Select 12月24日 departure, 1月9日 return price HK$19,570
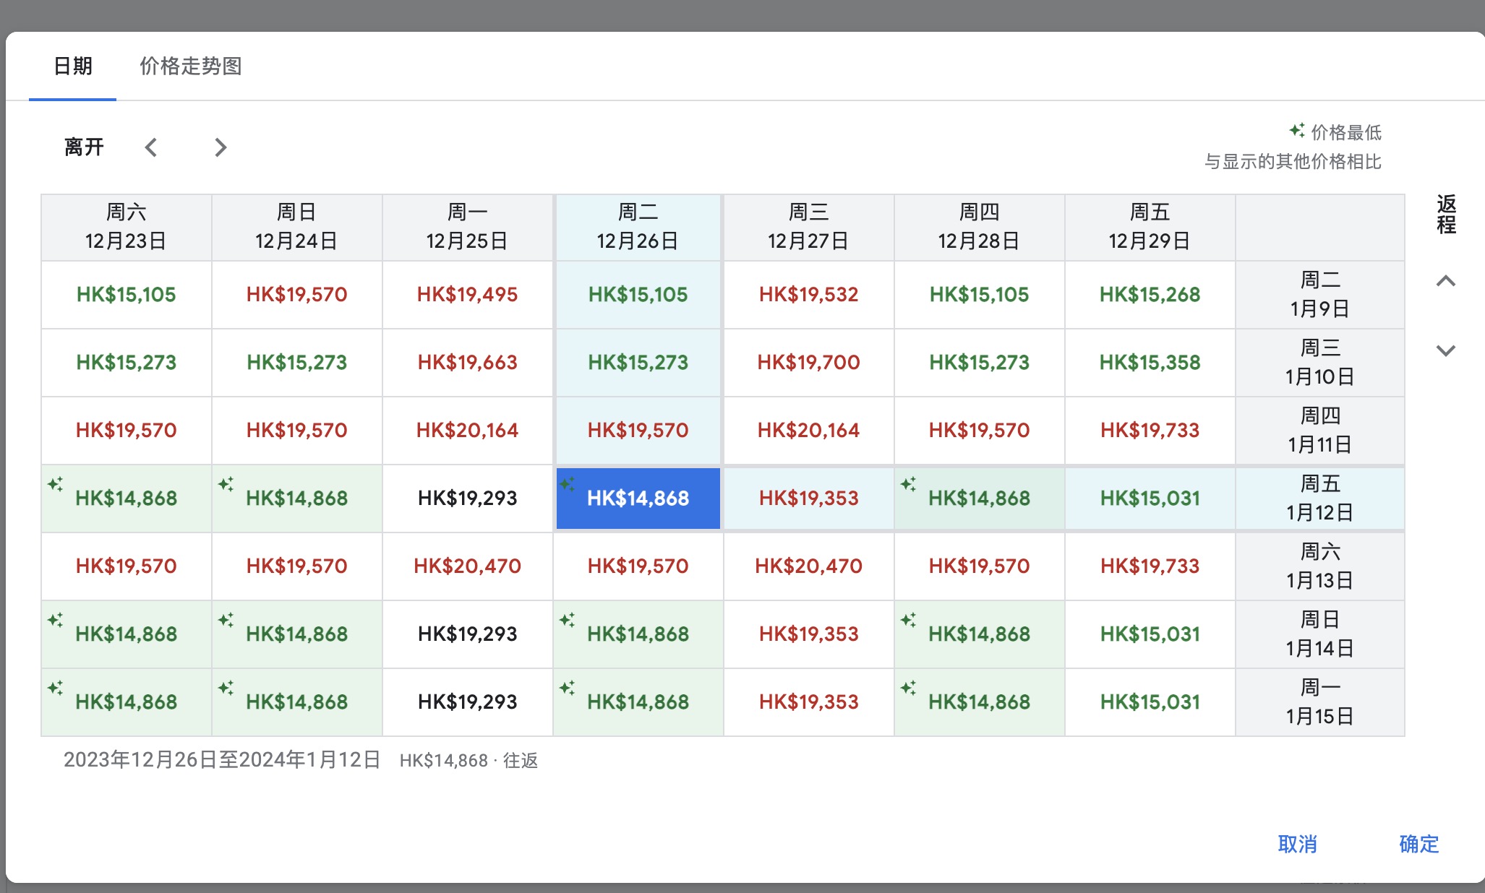Screen dimensions: 1485x893 tap(297, 295)
